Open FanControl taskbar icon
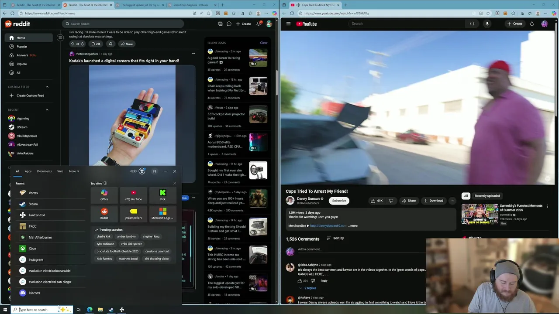This screenshot has width=559, height=314. tap(122, 310)
